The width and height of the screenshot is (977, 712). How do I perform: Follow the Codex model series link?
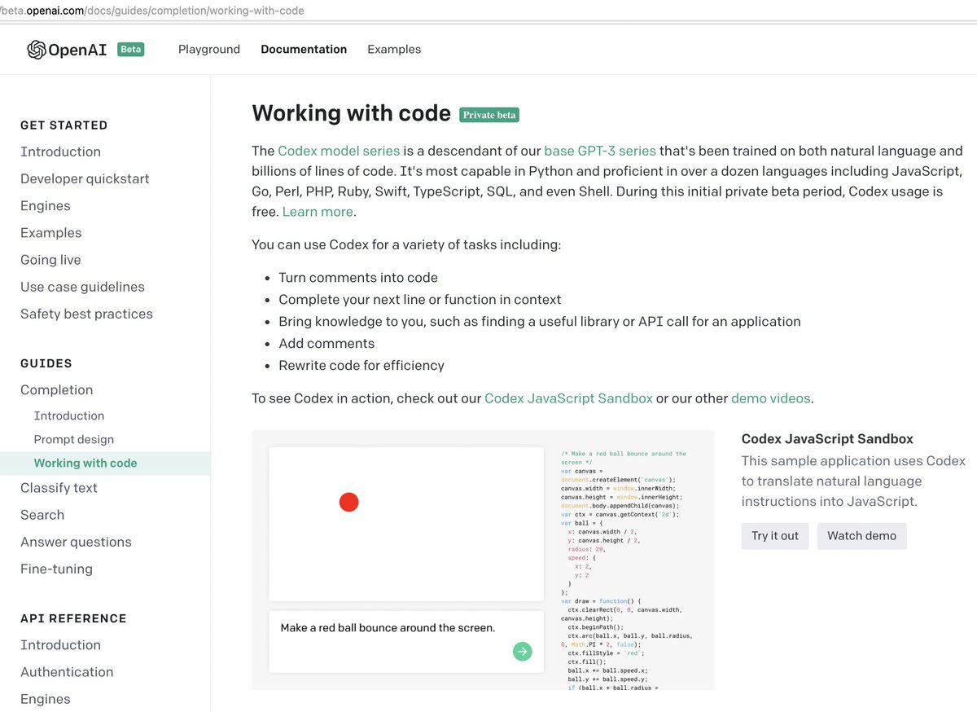point(339,151)
